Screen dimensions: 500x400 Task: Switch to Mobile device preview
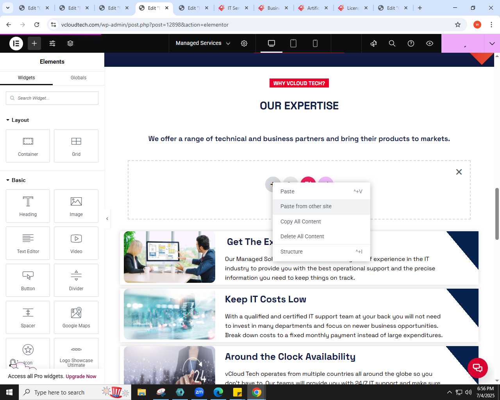coord(315,43)
